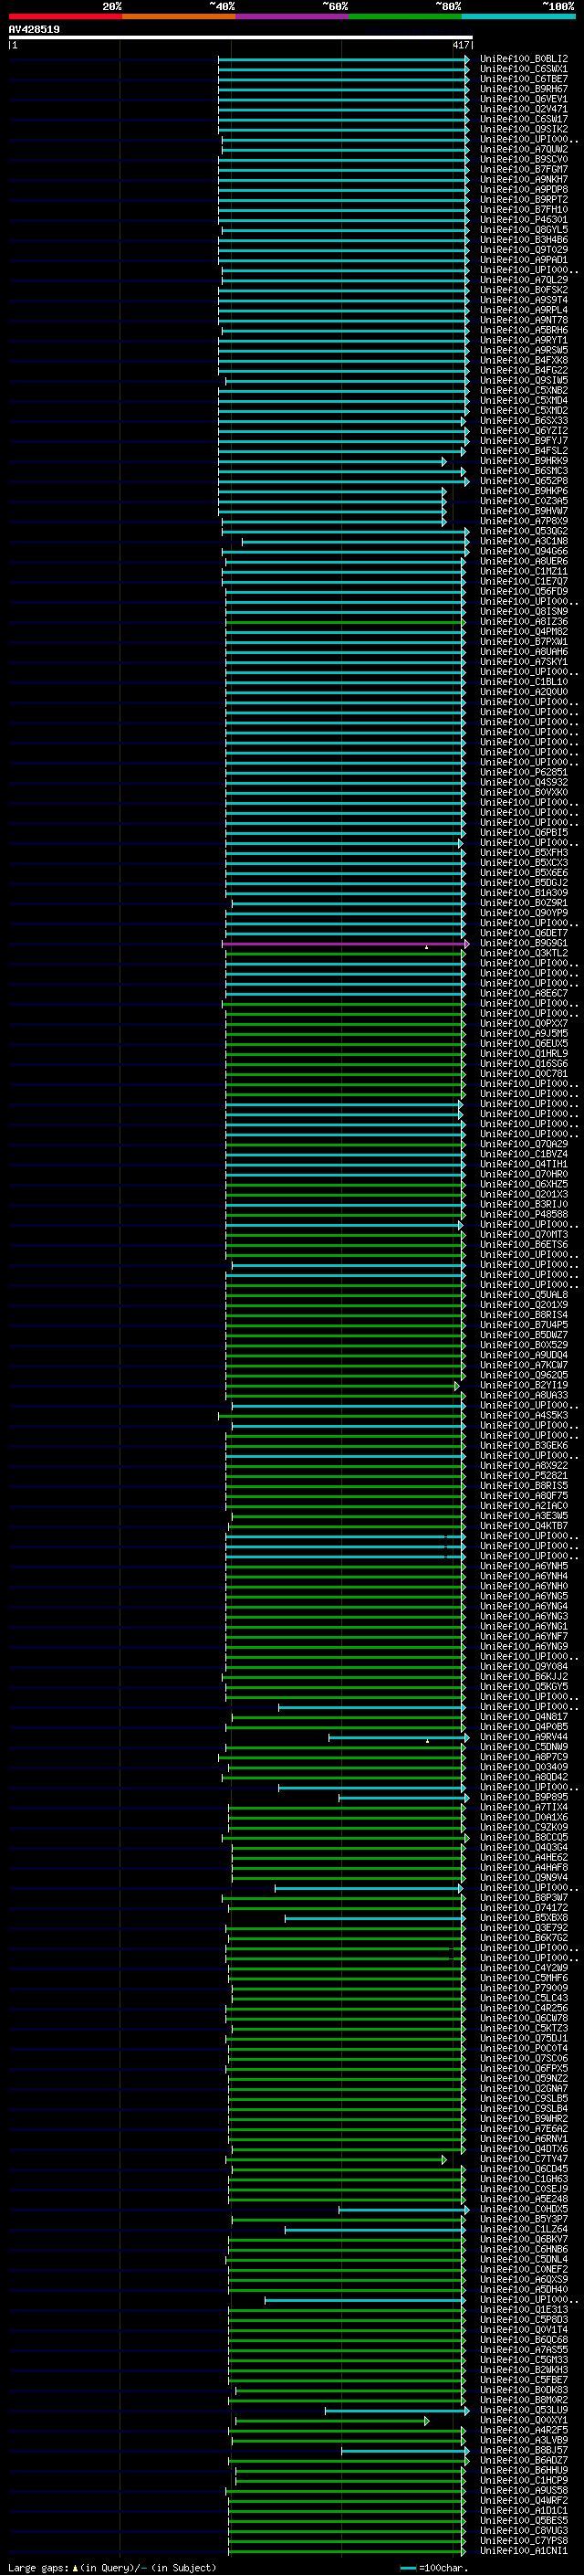Viewport: 584px width, 2575px height.
Task: Select the UniRef100_Q8GYL5 label
Action: (524, 230)
